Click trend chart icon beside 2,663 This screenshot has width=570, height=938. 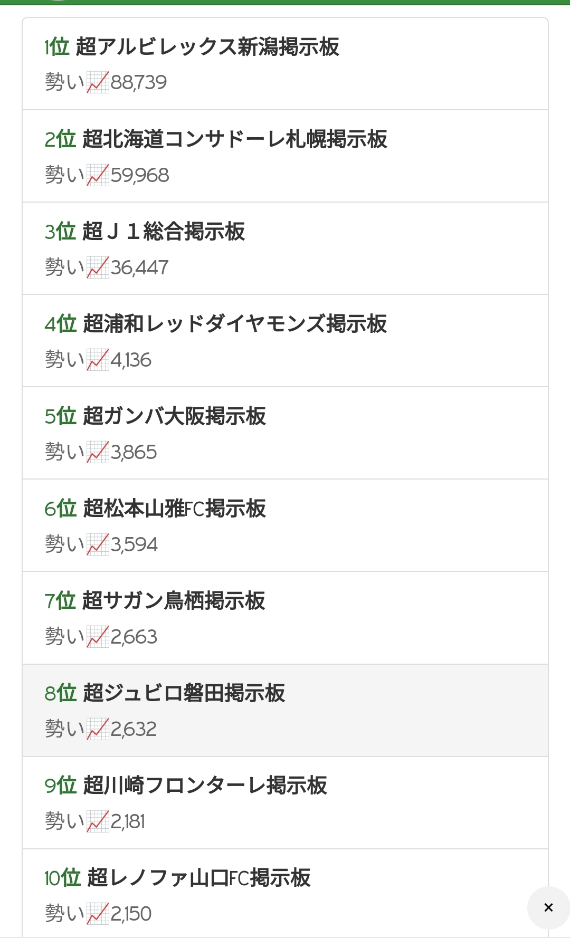click(98, 637)
